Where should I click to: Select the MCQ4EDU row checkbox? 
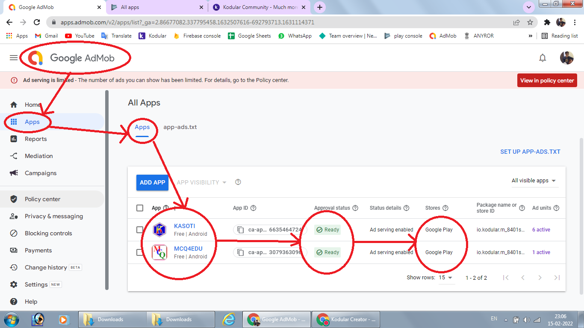point(140,252)
